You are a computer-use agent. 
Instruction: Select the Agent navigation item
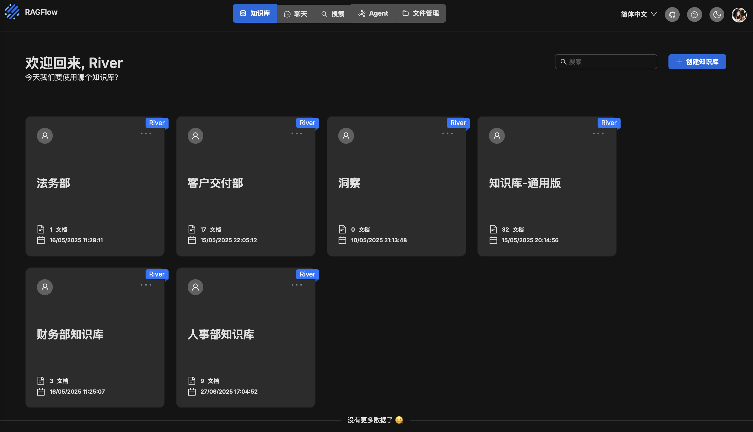coord(373,13)
